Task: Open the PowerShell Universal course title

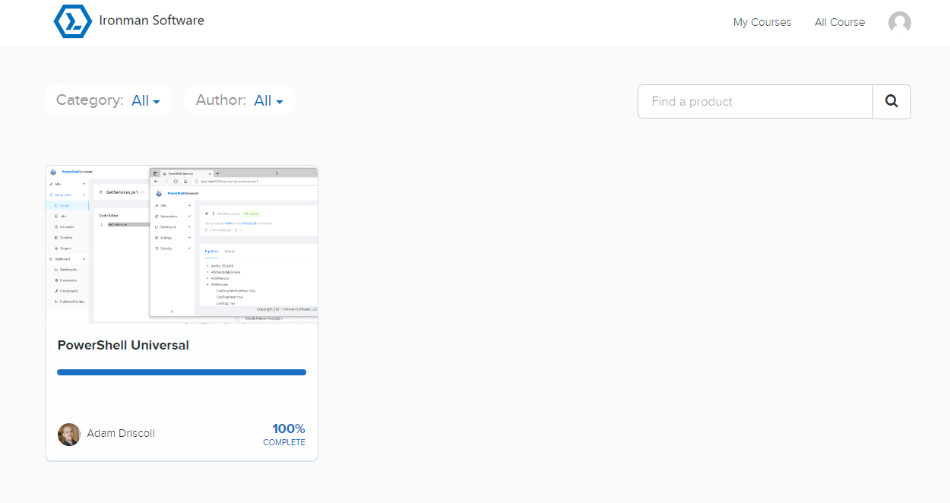Action: coord(123,345)
